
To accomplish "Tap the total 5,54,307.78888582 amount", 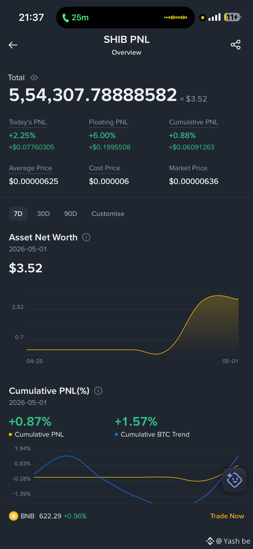I will coord(93,95).
